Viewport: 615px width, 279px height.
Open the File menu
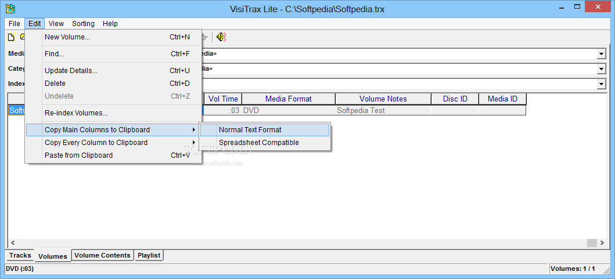pos(14,24)
